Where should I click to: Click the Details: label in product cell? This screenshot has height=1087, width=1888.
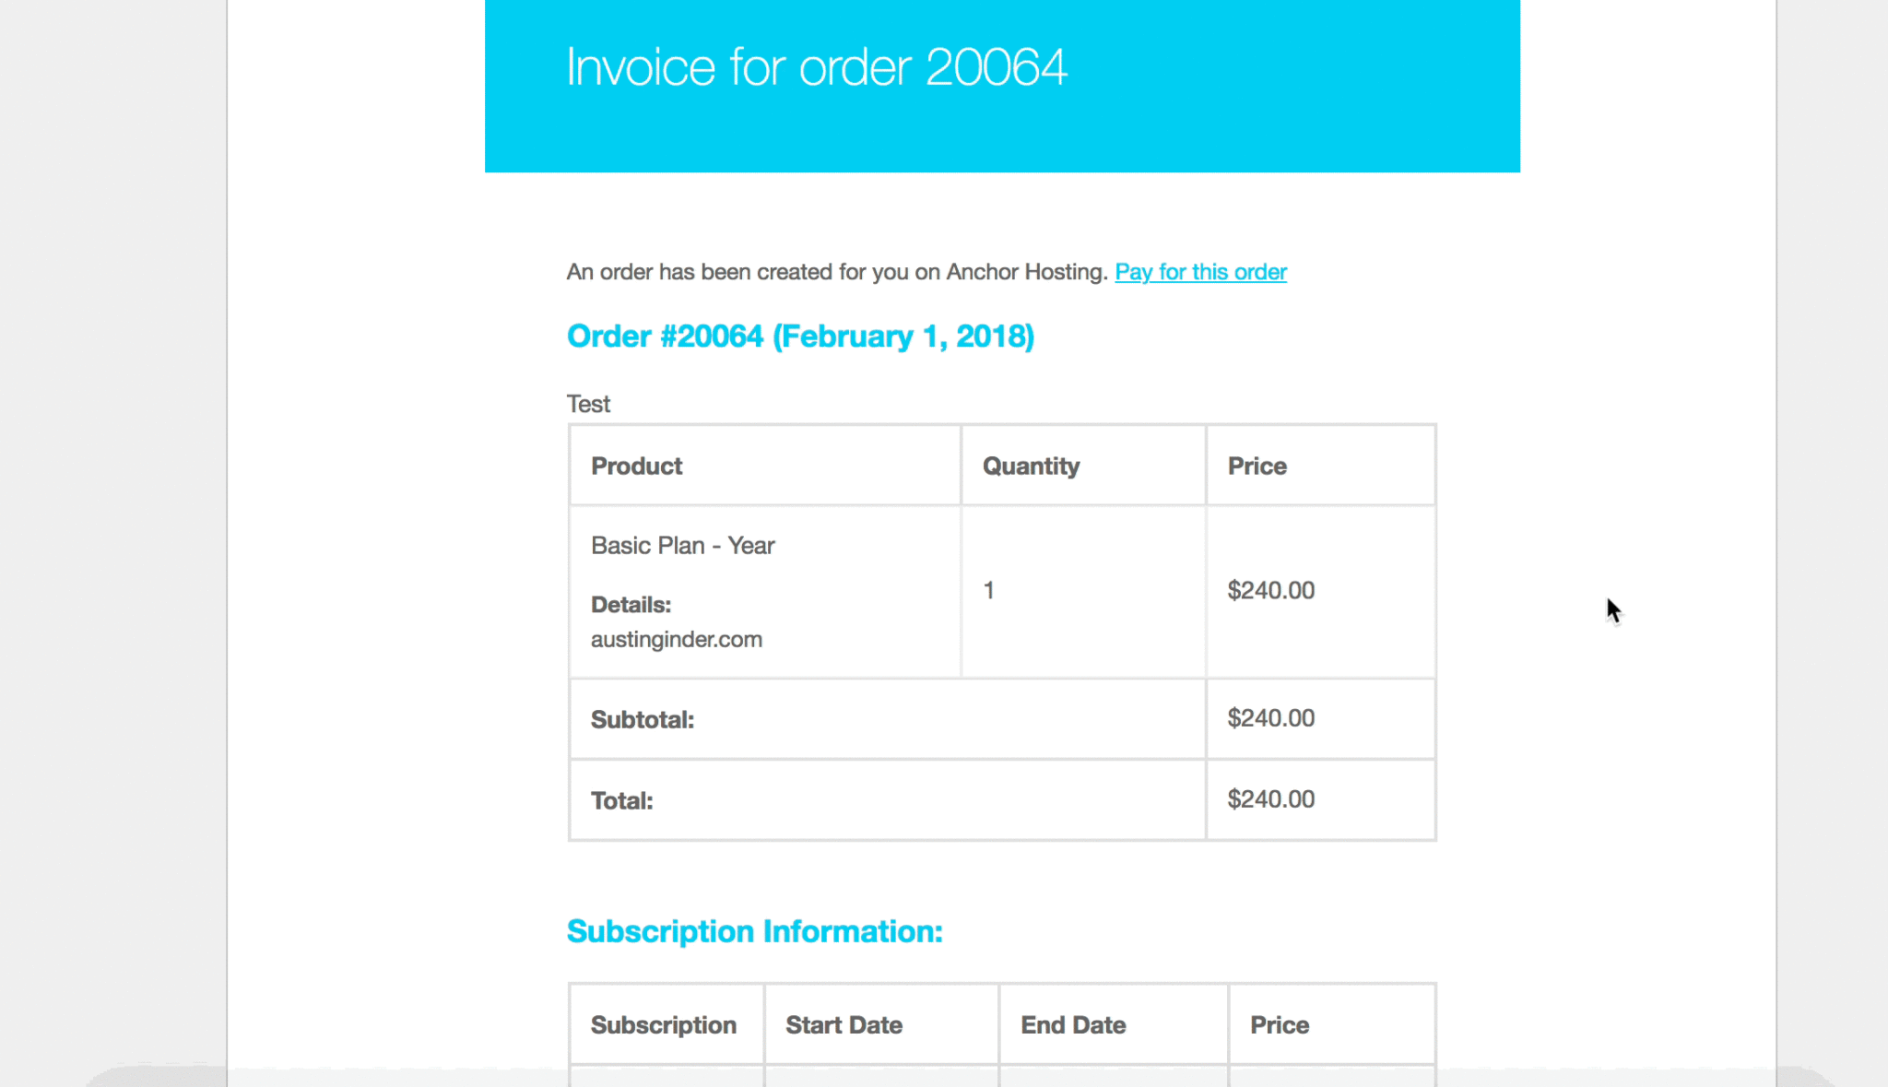(x=631, y=605)
